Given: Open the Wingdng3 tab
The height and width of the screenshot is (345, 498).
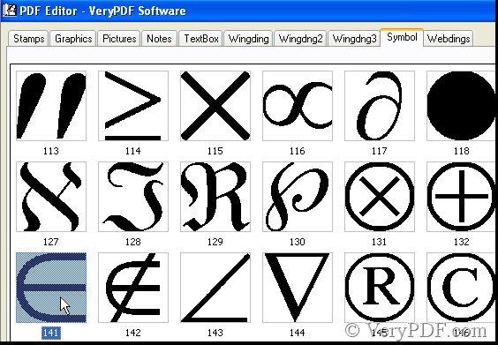Looking at the screenshot, I should (x=354, y=39).
